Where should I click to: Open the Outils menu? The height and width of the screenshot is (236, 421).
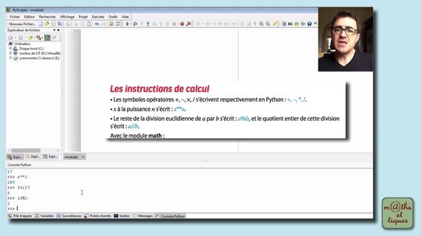coord(113,16)
